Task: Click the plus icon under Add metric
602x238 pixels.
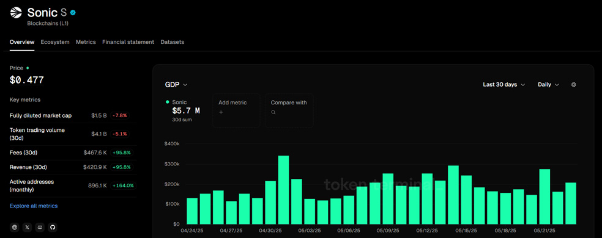Action: pos(221,112)
